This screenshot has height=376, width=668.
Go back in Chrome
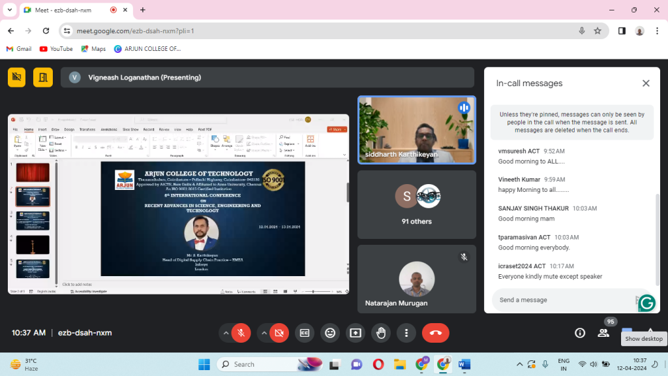[11, 31]
